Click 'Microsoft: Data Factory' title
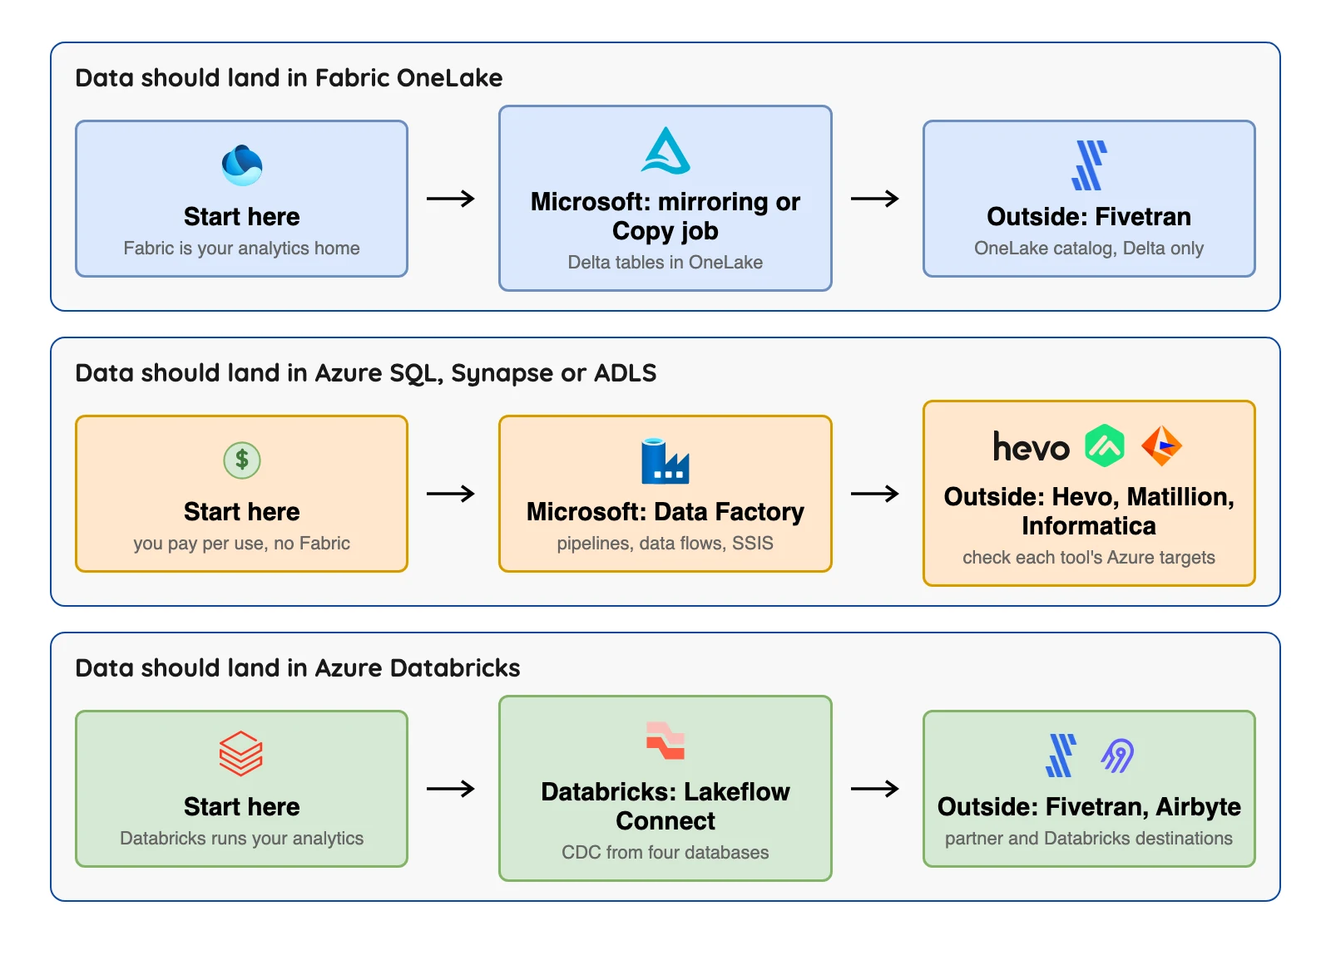This screenshot has height=960, width=1331. [x=665, y=512]
